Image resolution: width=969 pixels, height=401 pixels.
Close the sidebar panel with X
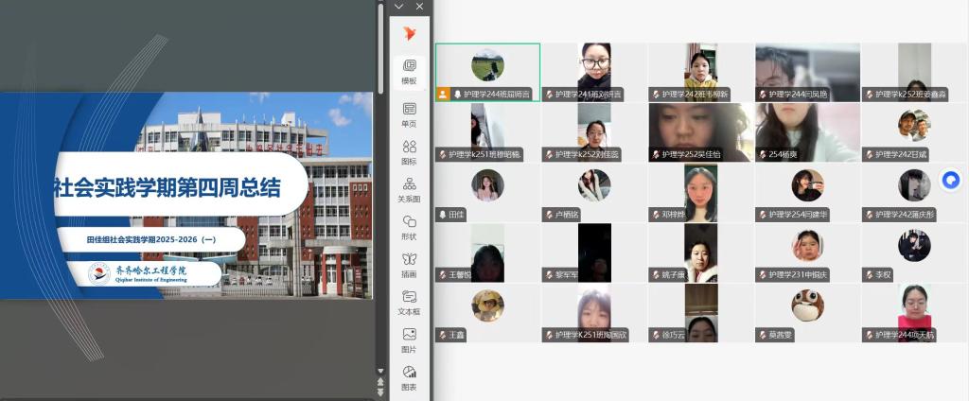419,7
